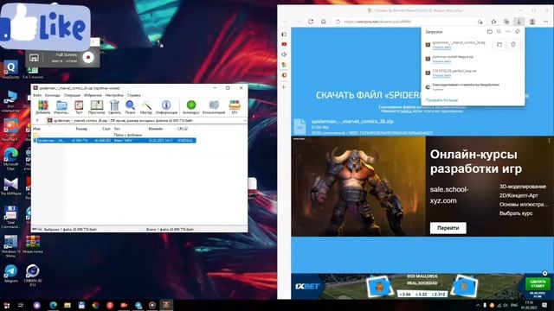Click the Показать больше link in downloads
The image size is (554, 311).
click(x=441, y=100)
